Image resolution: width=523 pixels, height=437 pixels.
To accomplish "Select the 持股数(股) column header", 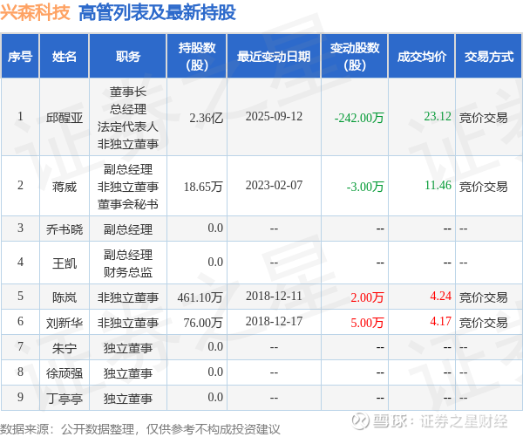I will click(x=197, y=56).
